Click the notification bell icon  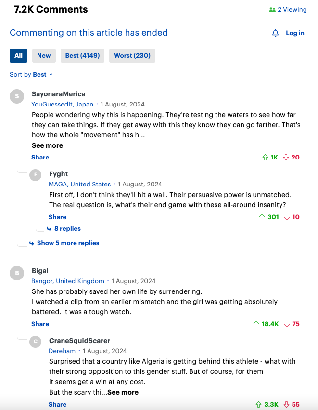click(x=276, y=33)
